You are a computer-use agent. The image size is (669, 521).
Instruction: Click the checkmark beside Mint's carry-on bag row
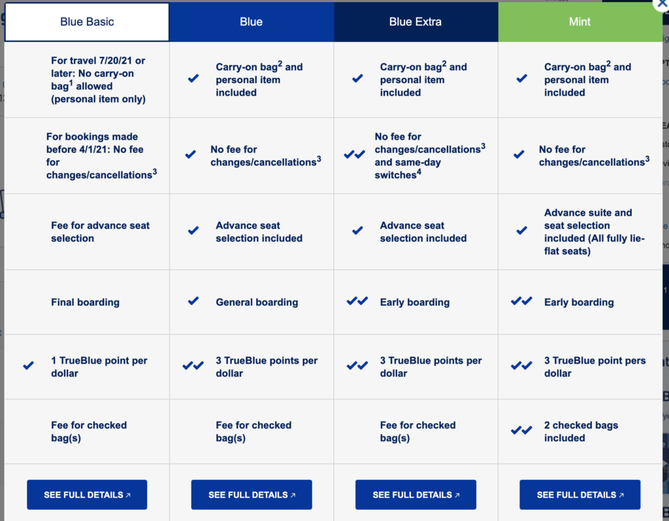(521, 78)
